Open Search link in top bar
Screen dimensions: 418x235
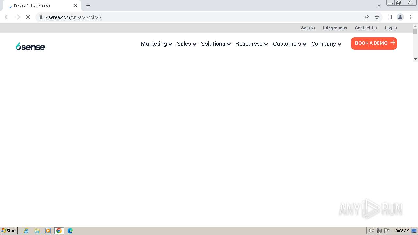pyautogui.click(x=308, y=28)
